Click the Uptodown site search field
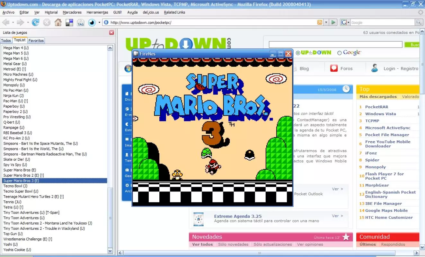The image size is (425, 257). (335, 45)
